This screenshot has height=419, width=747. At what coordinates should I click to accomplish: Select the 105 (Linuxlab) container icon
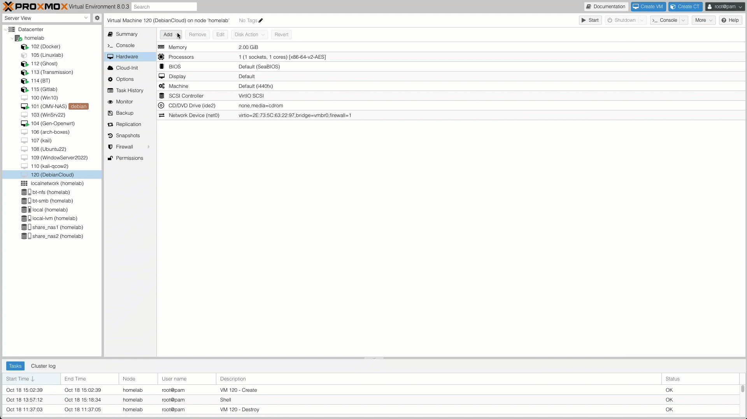24,55
